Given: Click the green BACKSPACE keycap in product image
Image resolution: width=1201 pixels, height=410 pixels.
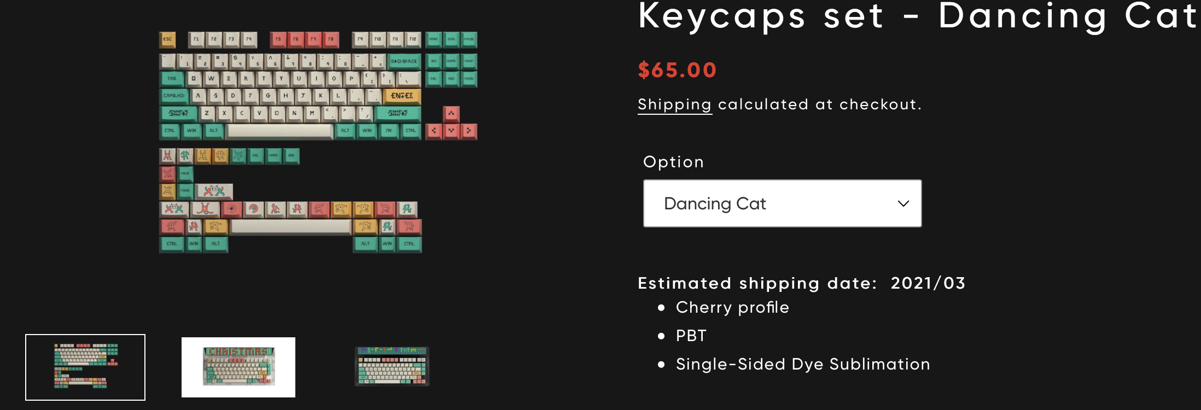Looking at the screenshot, I should pyautogui.click(x=404, y=61).
